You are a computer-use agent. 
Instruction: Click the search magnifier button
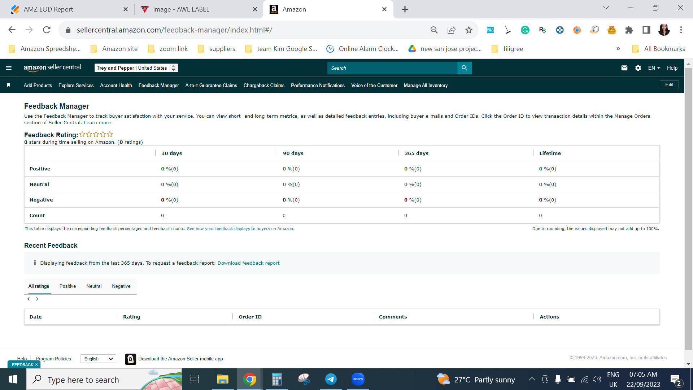click(464, 68)
